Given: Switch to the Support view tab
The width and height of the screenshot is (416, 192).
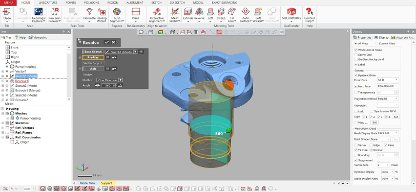Looking at the screenshot, I should point(106,183).
